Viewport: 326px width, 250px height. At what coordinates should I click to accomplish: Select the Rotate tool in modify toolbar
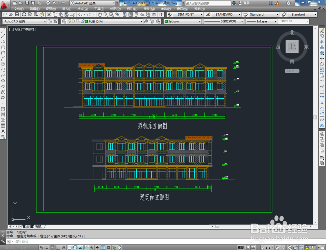coord(322,64)
